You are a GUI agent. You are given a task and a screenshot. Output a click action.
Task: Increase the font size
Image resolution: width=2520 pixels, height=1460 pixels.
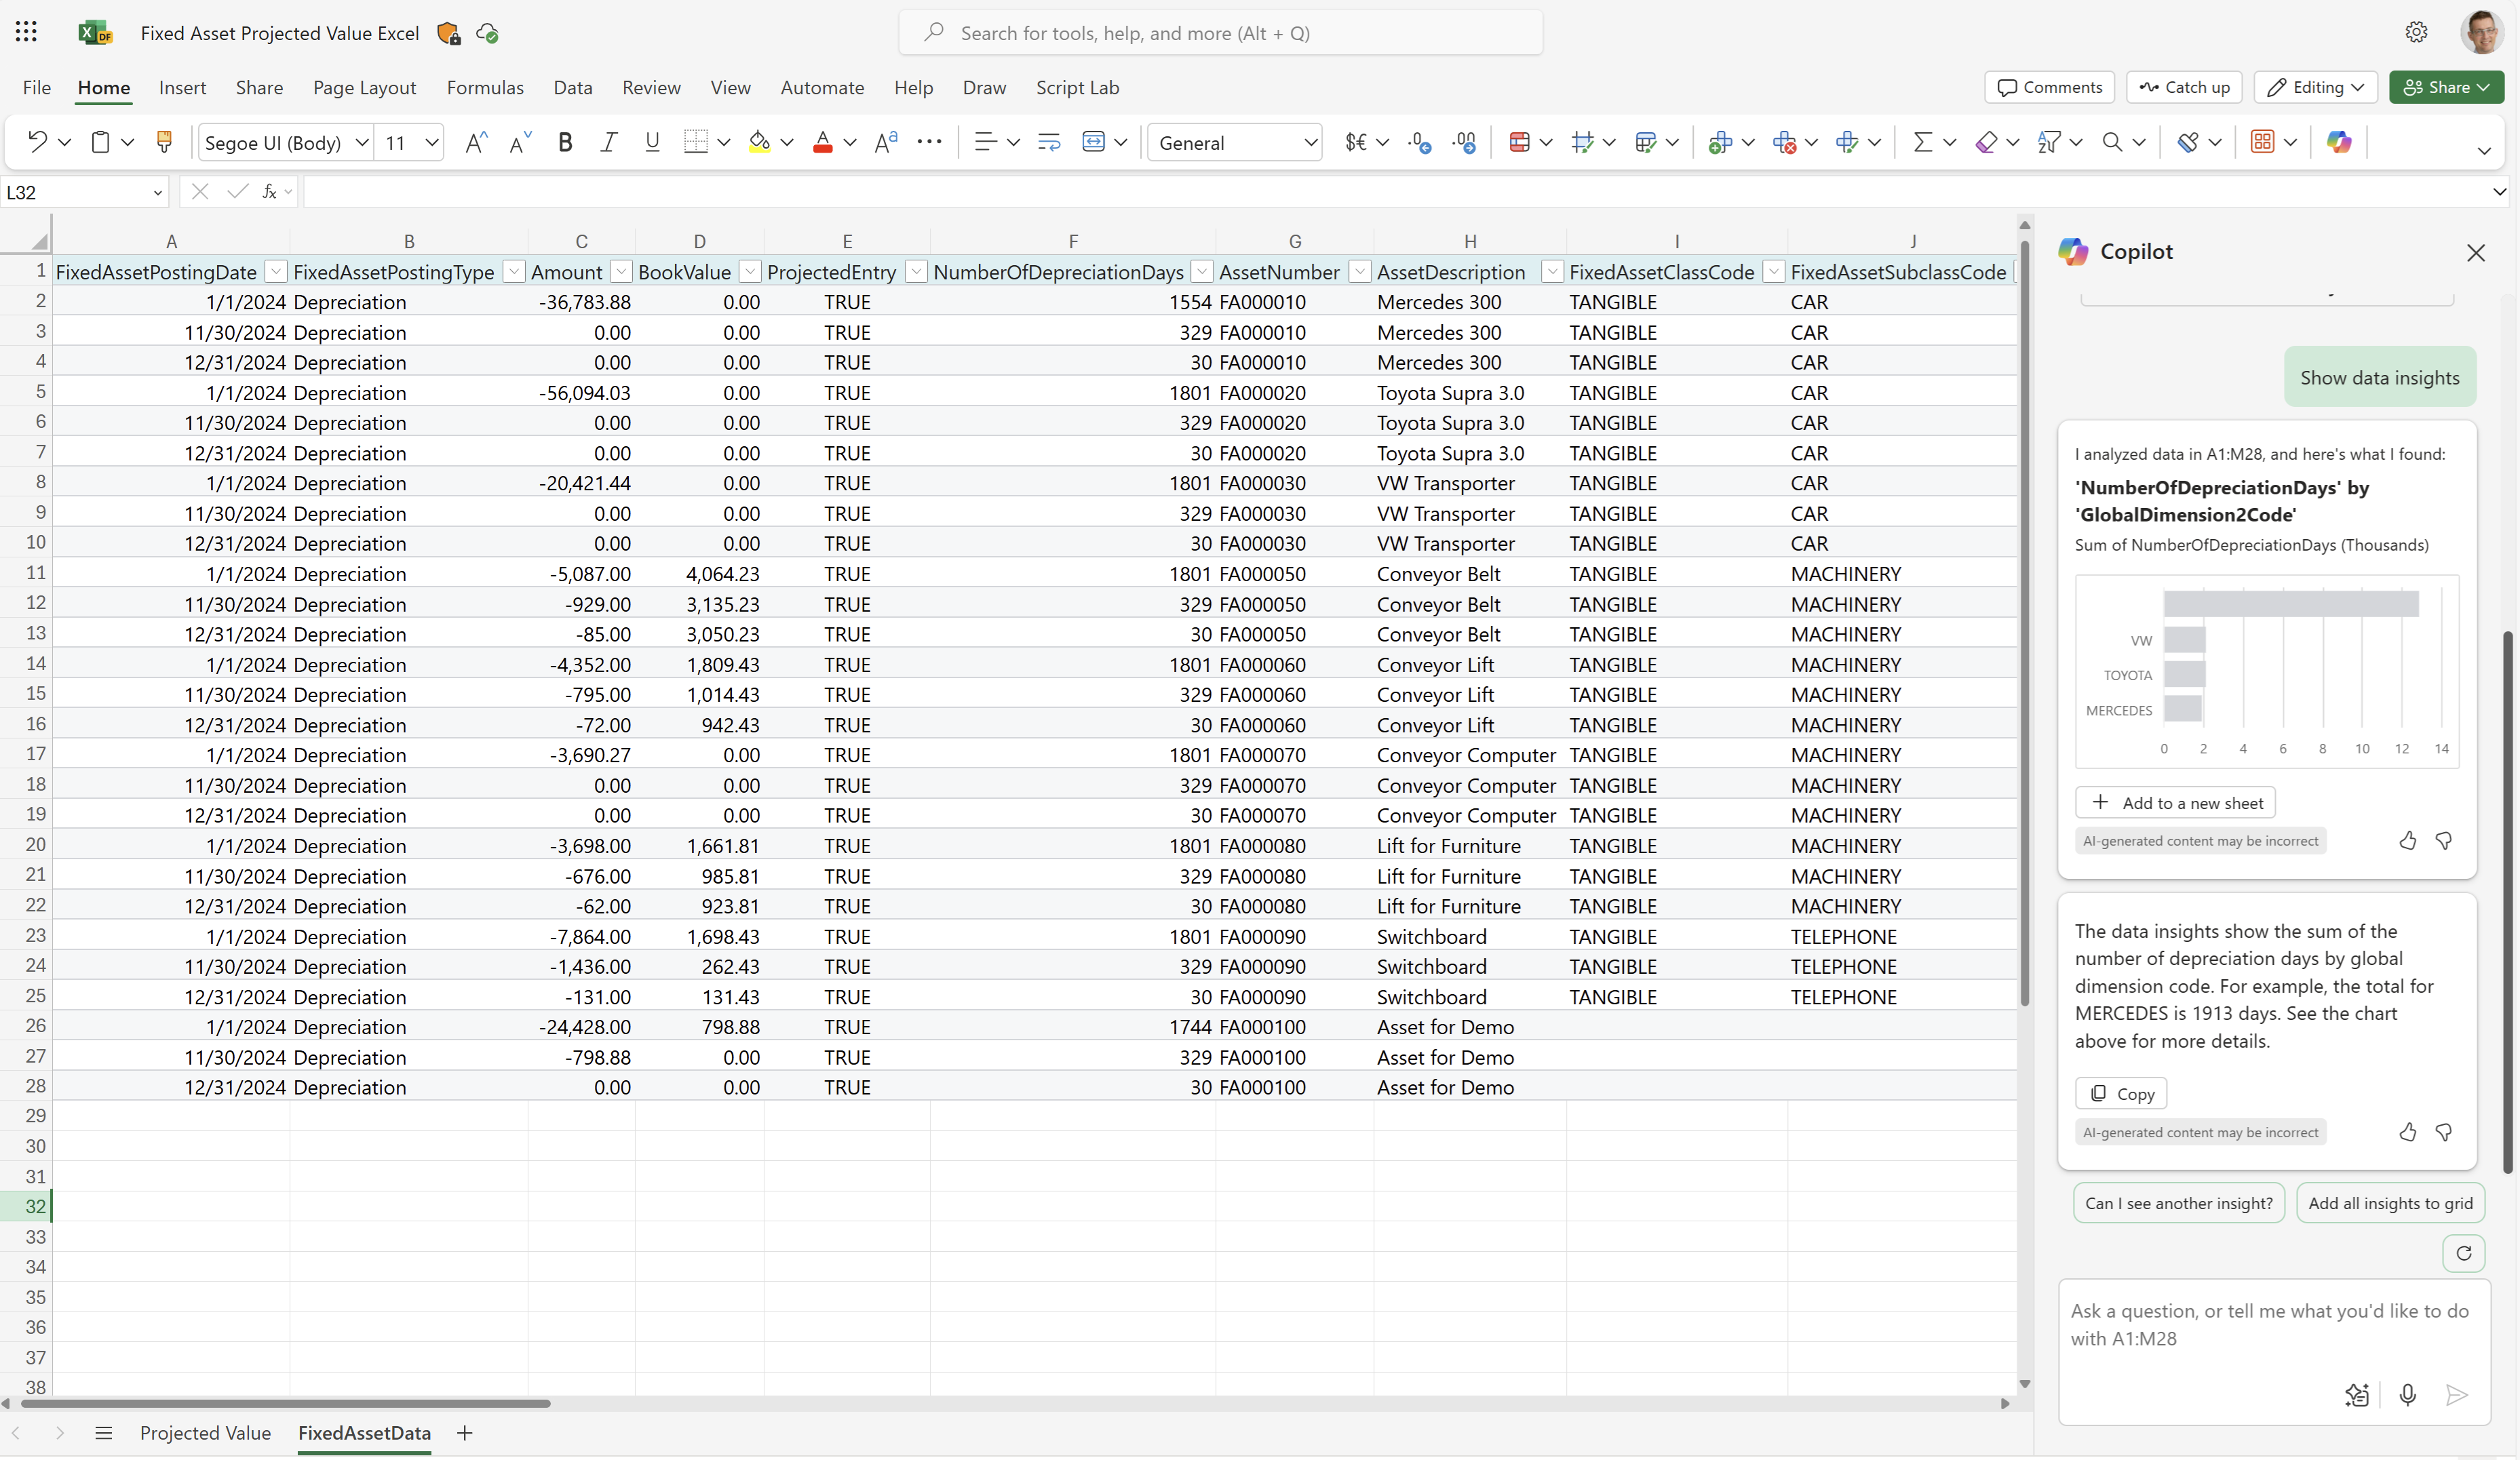point(477,141)
